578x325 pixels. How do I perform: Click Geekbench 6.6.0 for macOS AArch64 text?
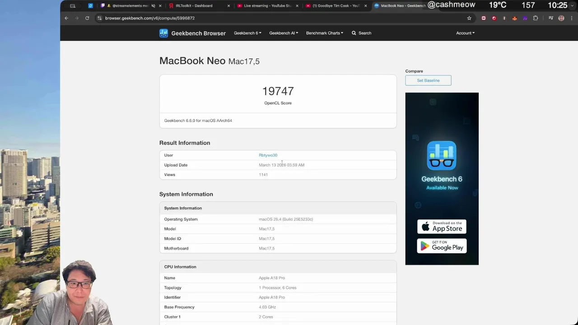click(198, 121)
